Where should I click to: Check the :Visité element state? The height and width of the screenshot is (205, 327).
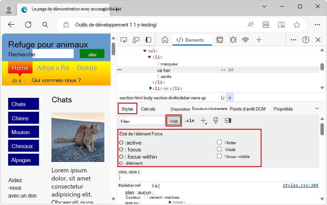tap(219, 149)
